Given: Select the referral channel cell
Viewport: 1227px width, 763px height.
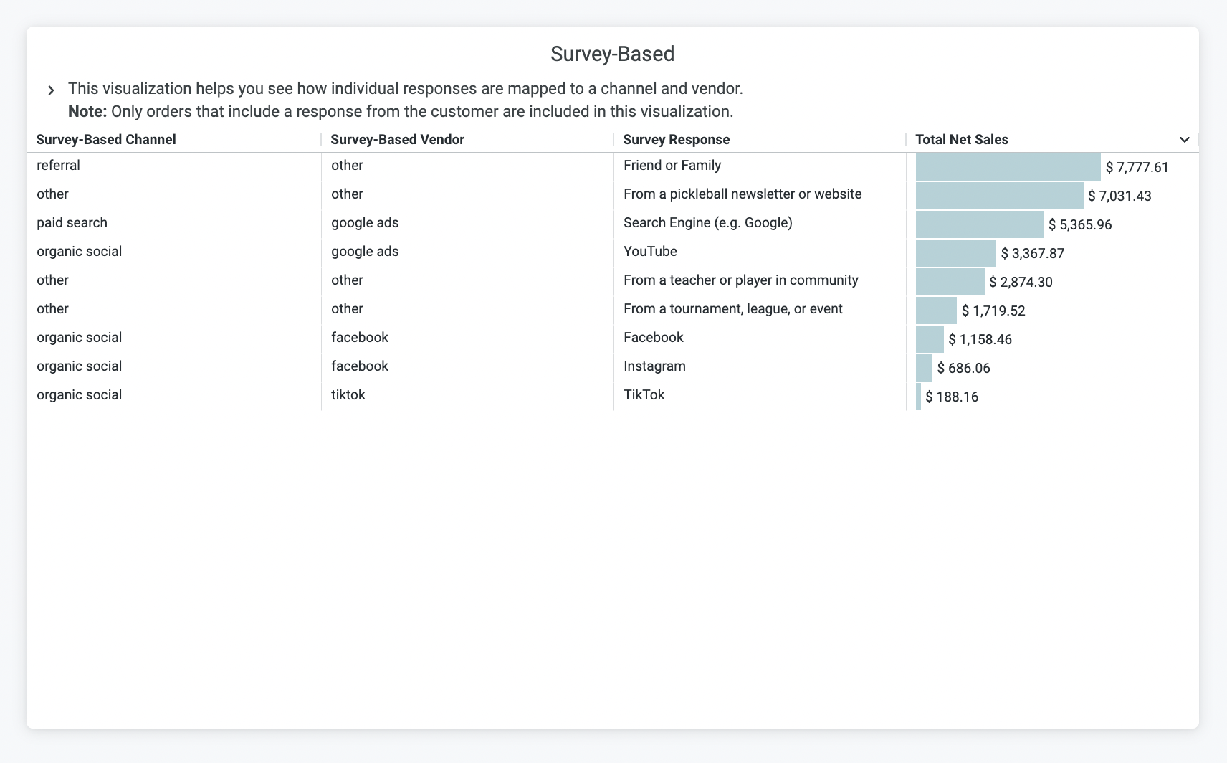Looking at the screenshot, I should (58, 166).
